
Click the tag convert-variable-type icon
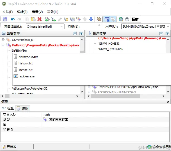(x=79, y=19)
